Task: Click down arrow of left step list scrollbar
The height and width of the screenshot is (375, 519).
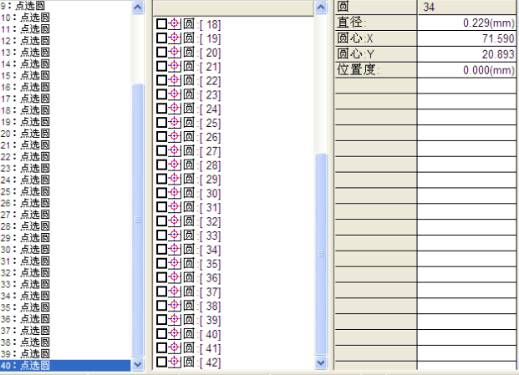Action: [138, 364]
